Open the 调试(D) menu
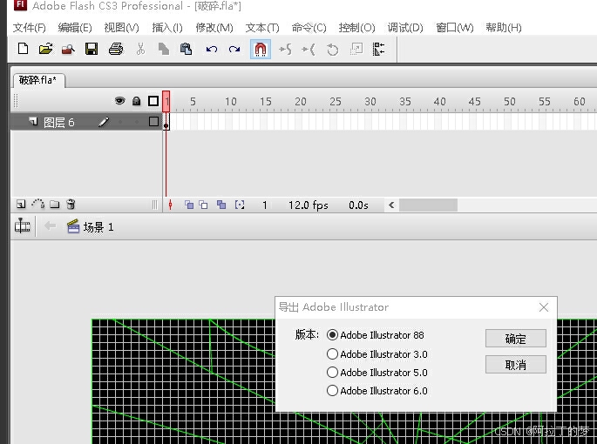Viewport: 597px width, 444px height. [405, 28]
